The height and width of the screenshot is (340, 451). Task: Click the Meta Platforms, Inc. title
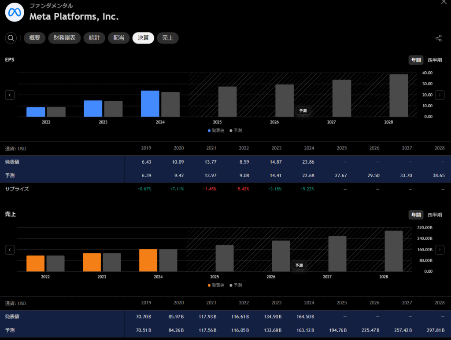point(74,17)
